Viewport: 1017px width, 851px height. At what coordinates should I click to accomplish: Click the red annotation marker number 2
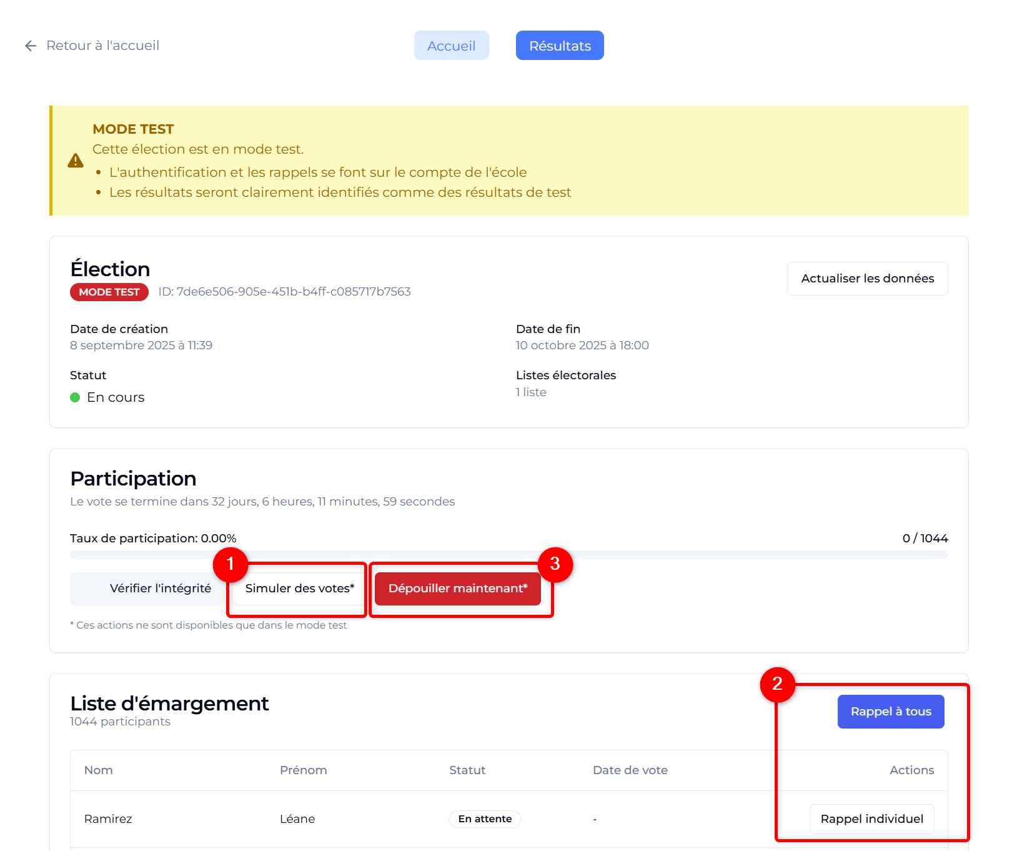pos(777,684)
